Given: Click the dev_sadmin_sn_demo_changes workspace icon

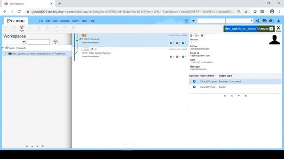Looking at the screenshot, I should point(10,53).
